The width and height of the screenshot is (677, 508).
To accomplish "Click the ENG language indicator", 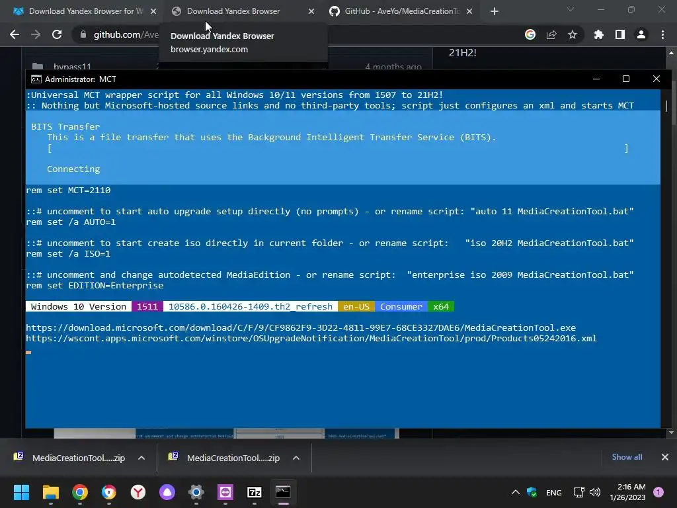I will click(x=554, y=492).
